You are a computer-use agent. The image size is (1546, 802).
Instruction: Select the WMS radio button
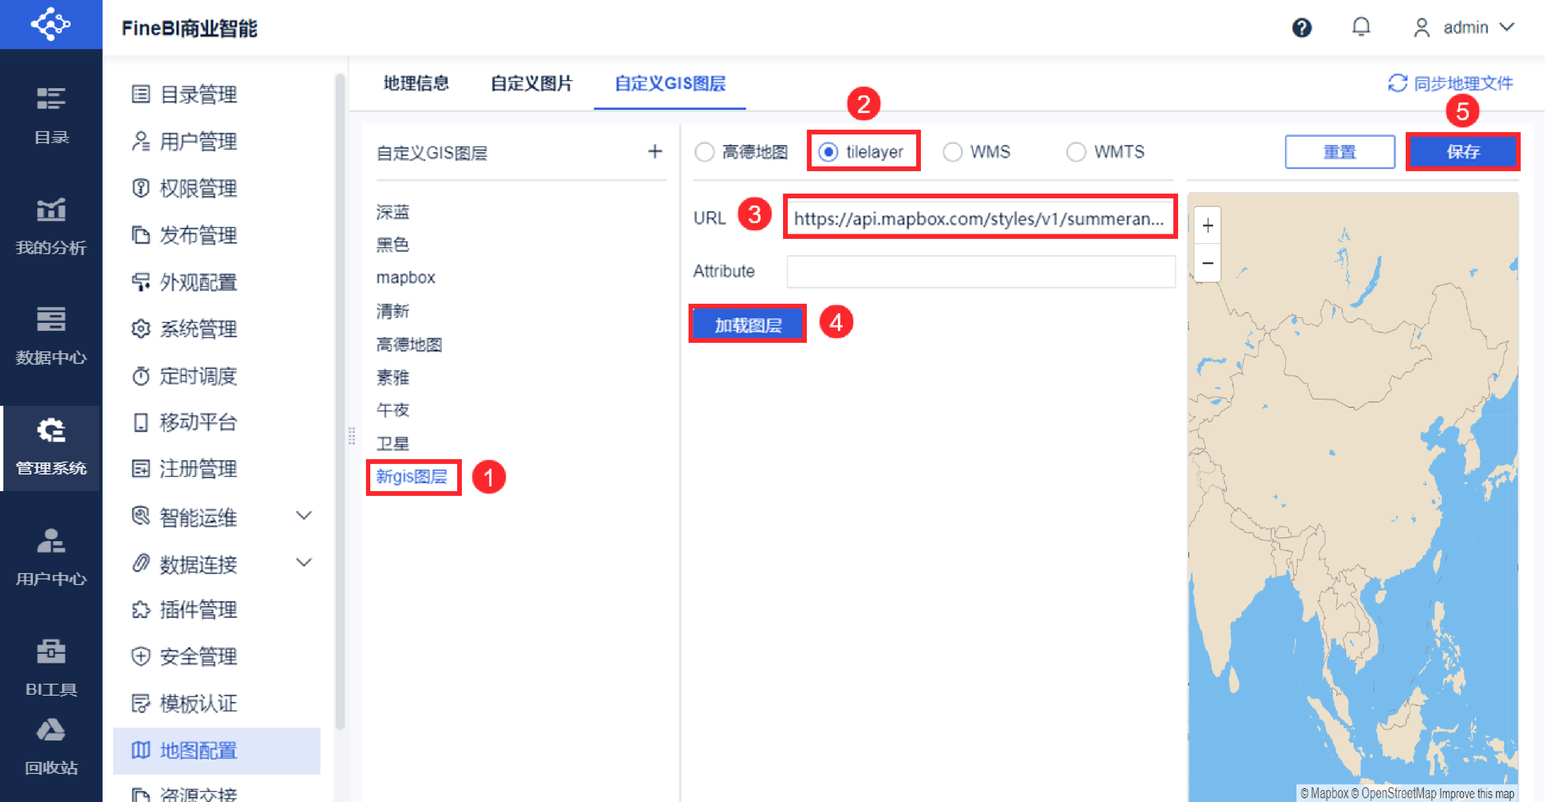tap(952, 153)
